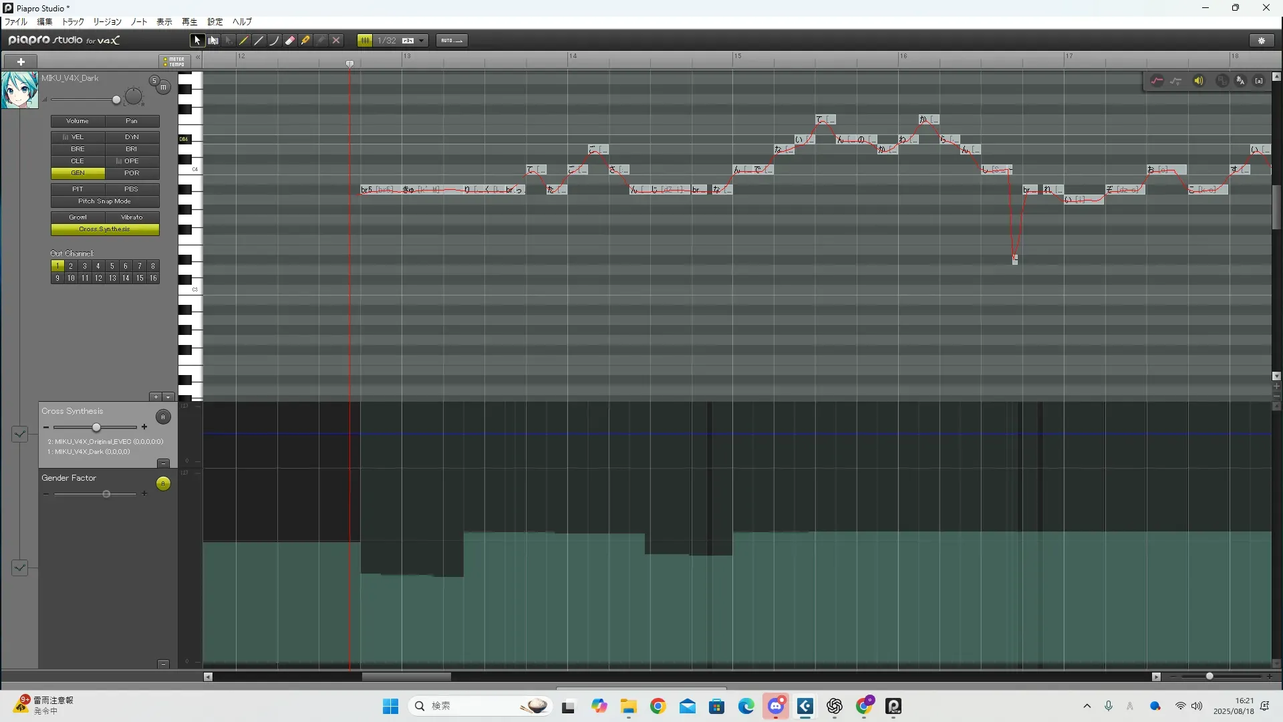Select output channel 5

(x=112, y=266)
